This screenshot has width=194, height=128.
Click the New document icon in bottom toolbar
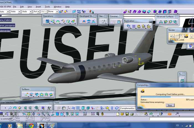pos(118,114)
